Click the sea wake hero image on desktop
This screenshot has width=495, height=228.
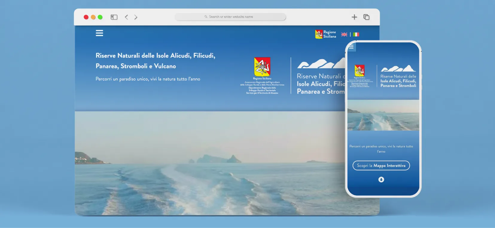(210, 163)
